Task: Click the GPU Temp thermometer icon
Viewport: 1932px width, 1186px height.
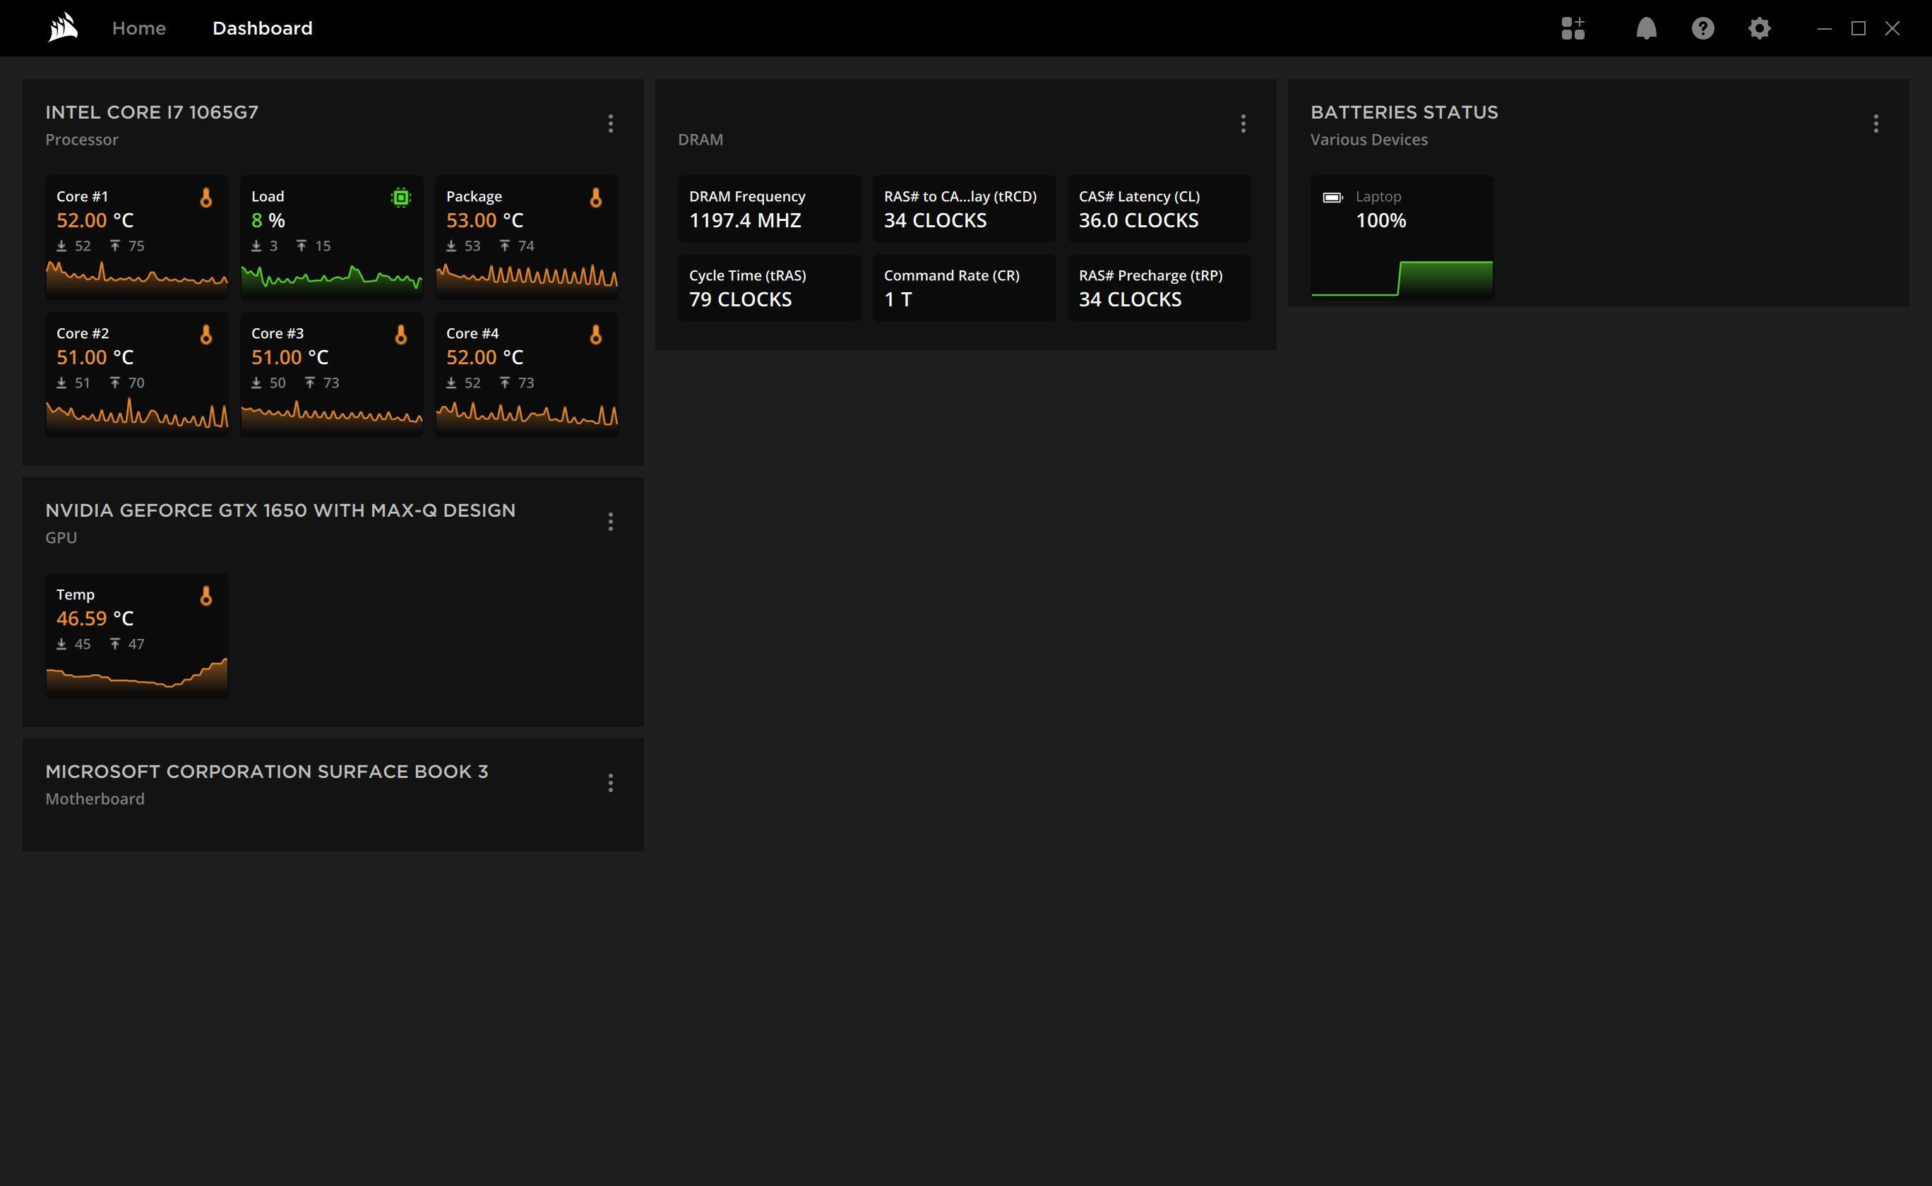Action: click(205, 596)
